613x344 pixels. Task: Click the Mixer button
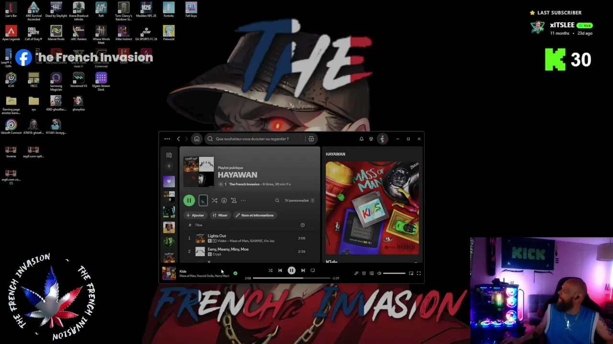220,215
